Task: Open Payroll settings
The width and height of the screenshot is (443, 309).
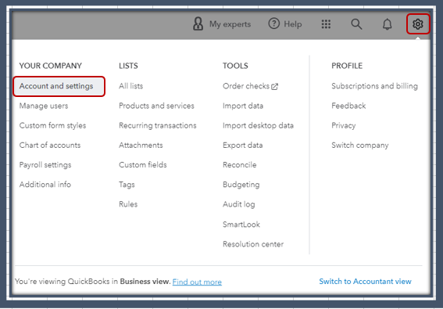Action: tap(45, 165)
